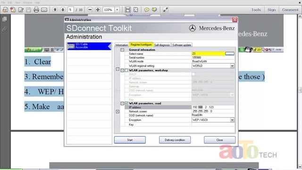Show attachments paperclip panel in sidebar
This screenshot has width=302, height=170.
tap(4, 29)
